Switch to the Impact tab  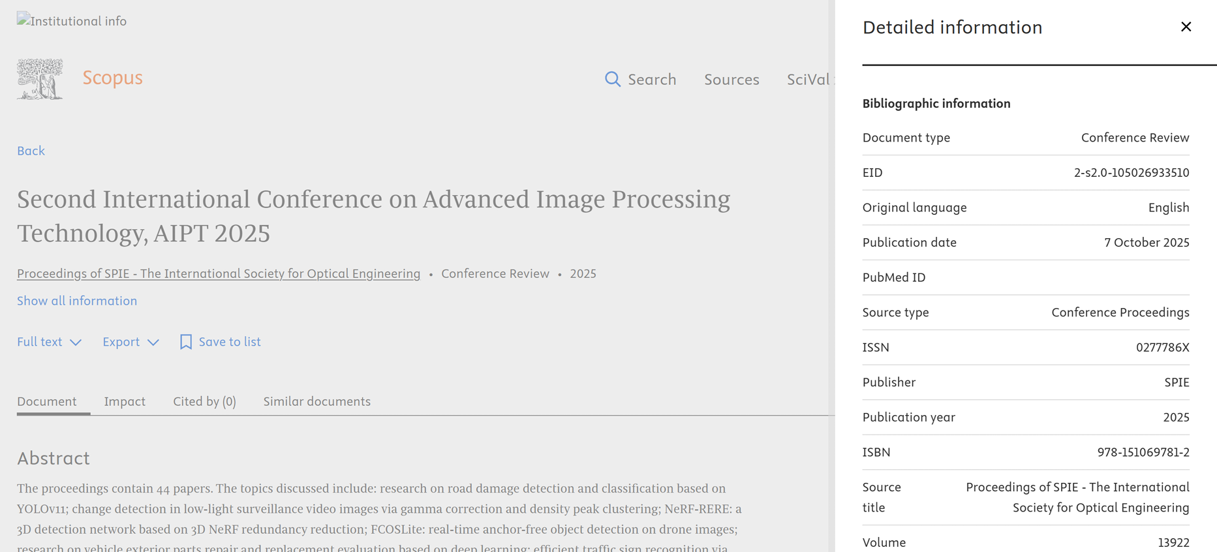tap(125, 401)
